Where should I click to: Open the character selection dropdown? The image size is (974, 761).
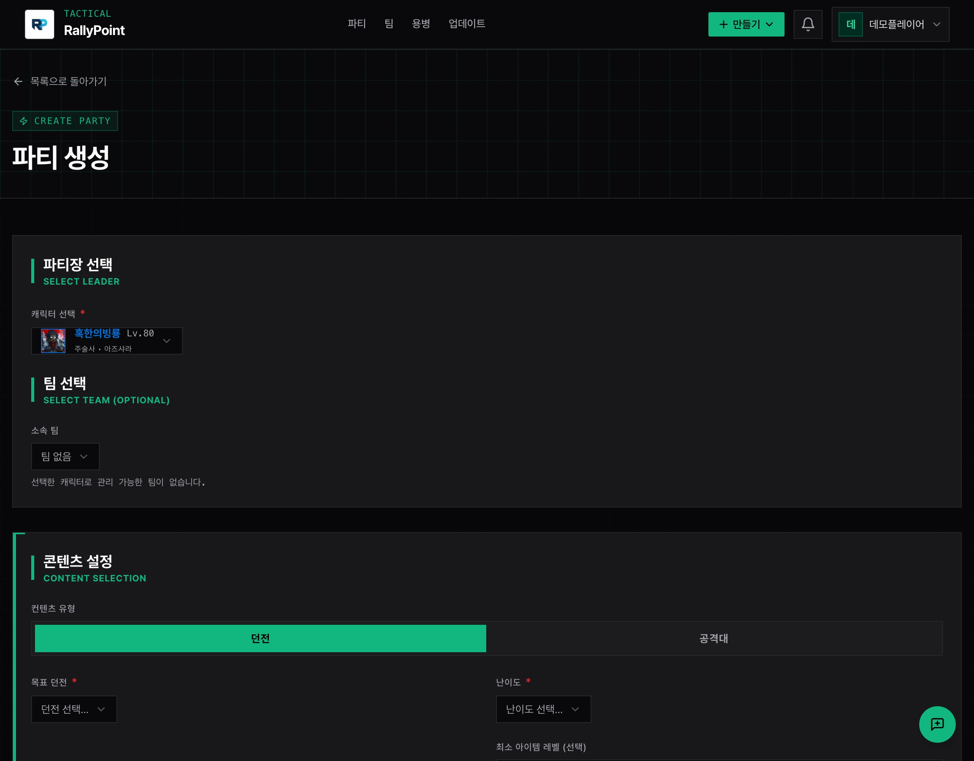(x=107, y=341)
